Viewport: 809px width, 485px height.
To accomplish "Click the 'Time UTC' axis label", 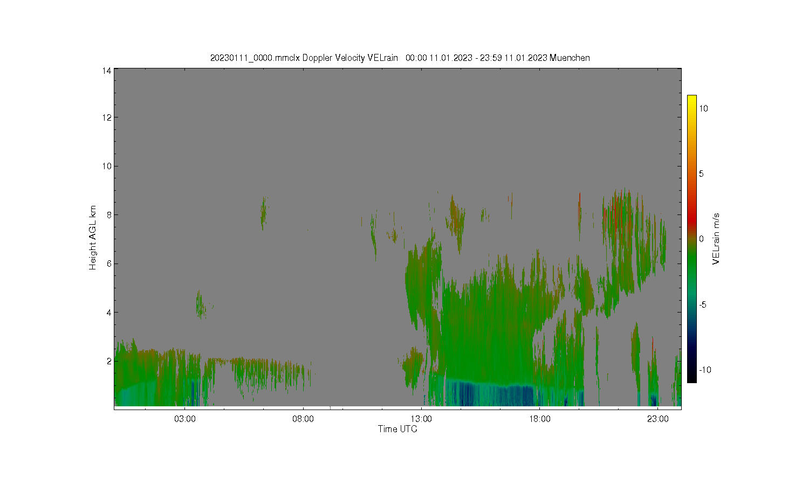I will (x=397, y=429).
